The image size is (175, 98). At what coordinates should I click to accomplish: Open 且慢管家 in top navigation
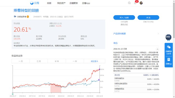[x=74, y=3]
